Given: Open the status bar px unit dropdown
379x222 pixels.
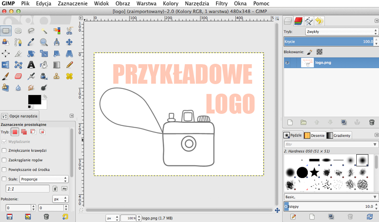Looking at the screenshot, I should click(x=112, y=218).
